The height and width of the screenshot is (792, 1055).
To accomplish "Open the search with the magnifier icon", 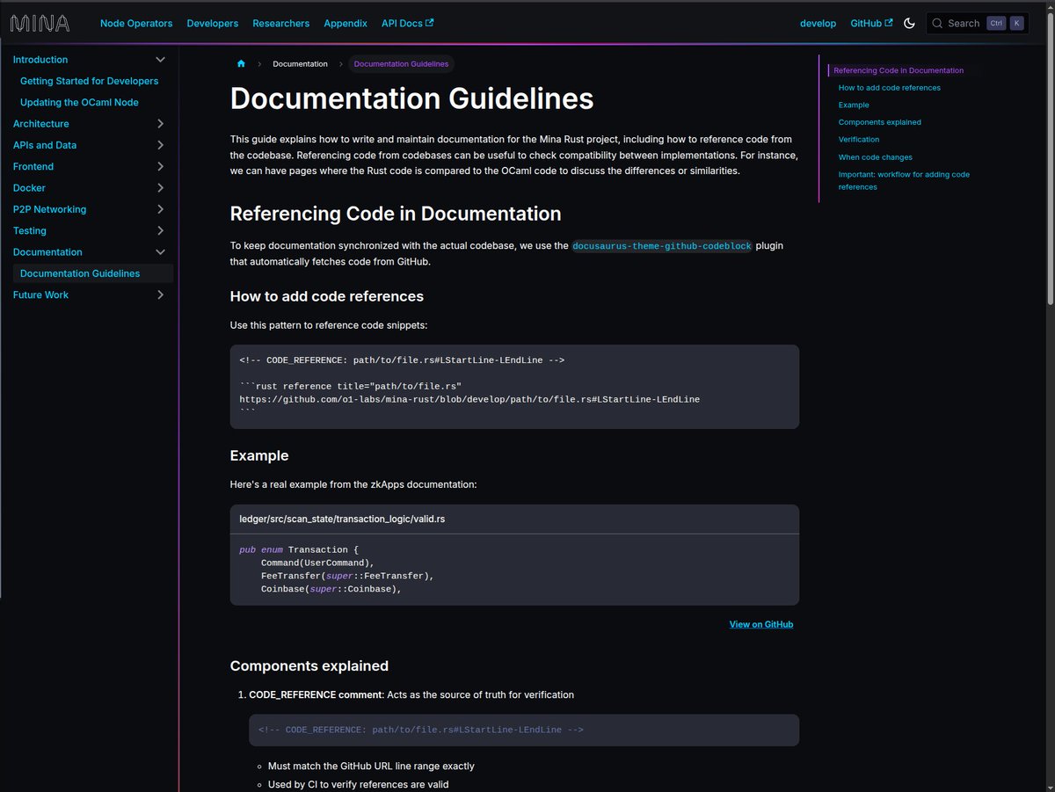I will click(937, 23).
